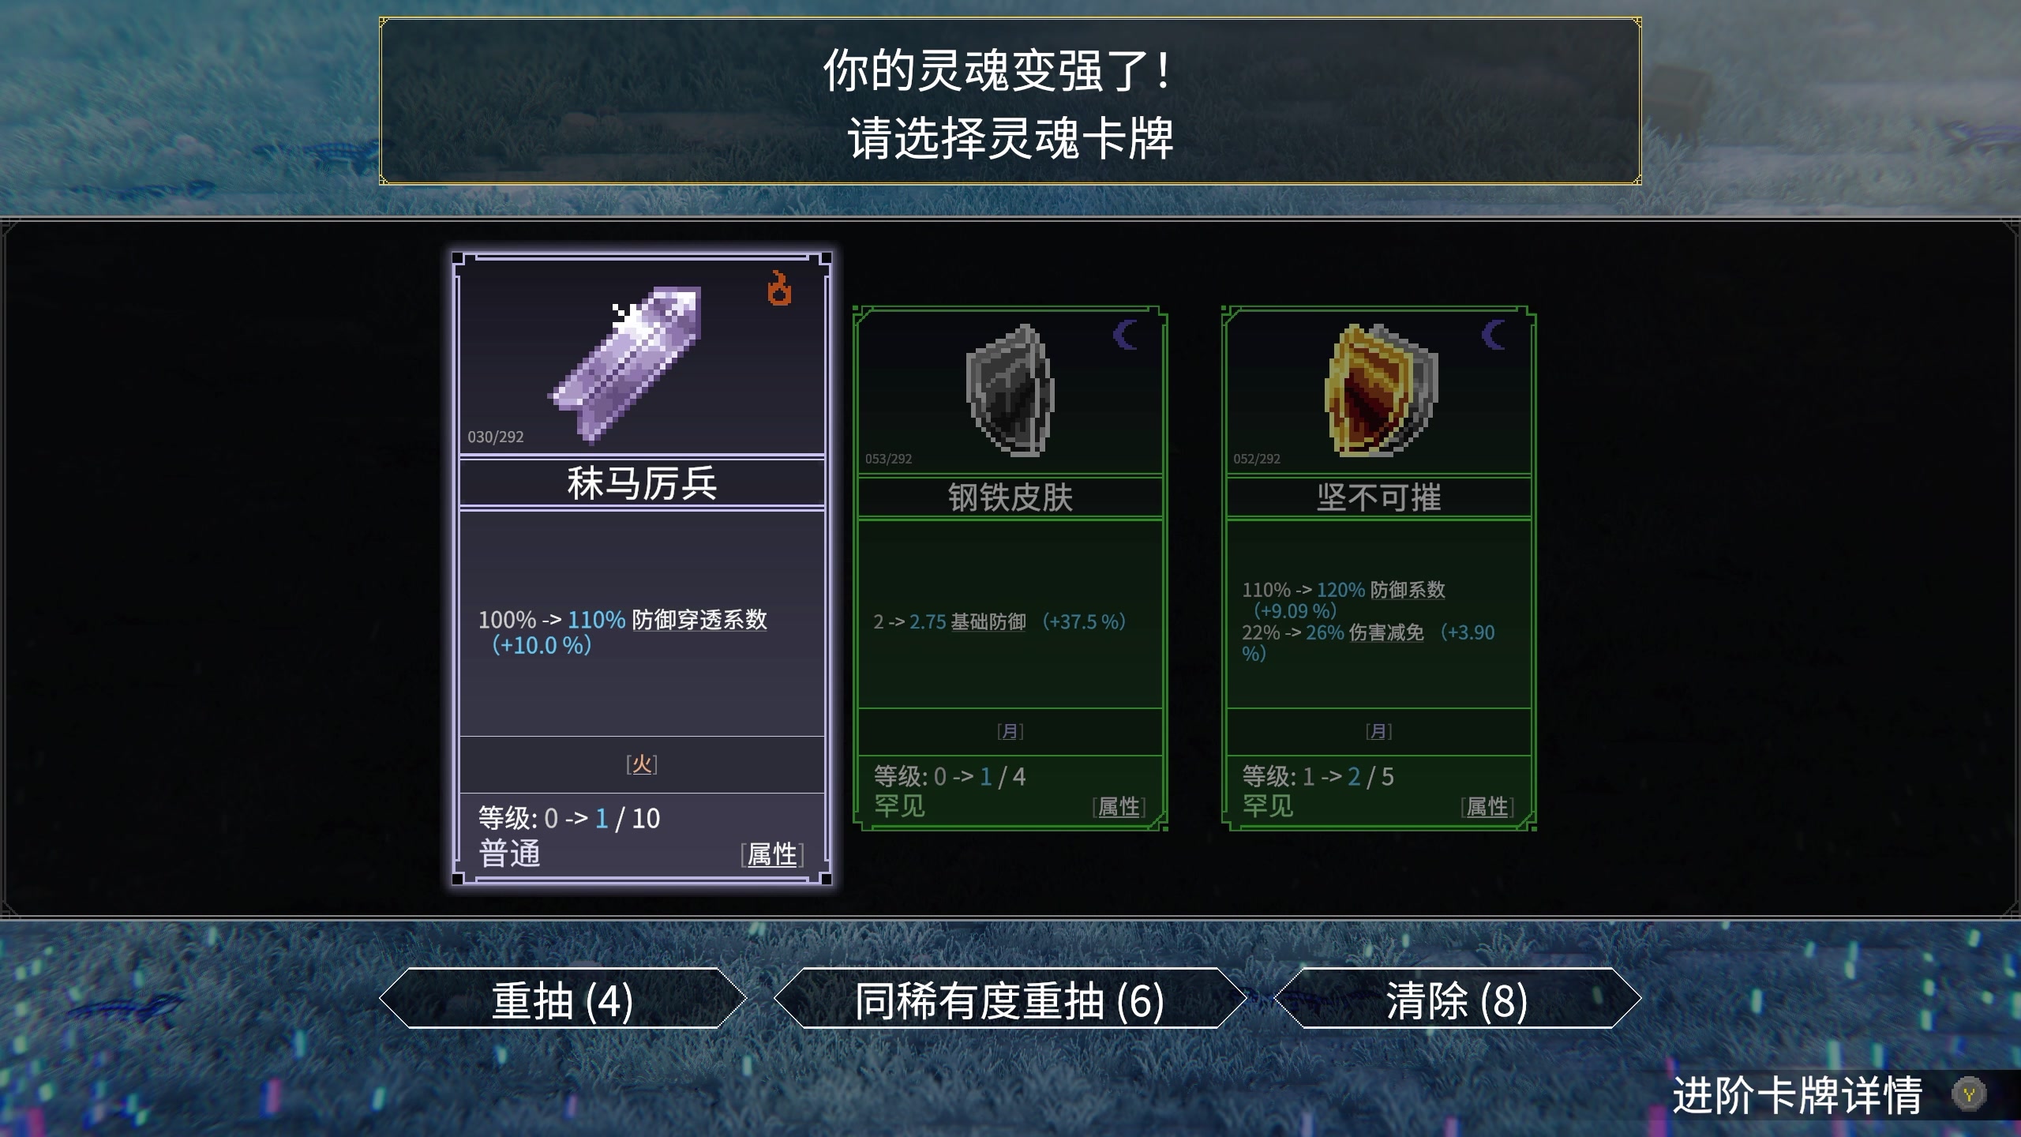Click the fire element icon on first card
2021x1137 pixels.
pos(779,288)
